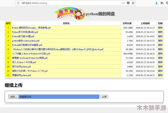Image resolution: width=168 pixels, height=113 pixels.
Task: Open the library bookshelf icon
Action: click(162, 3)
